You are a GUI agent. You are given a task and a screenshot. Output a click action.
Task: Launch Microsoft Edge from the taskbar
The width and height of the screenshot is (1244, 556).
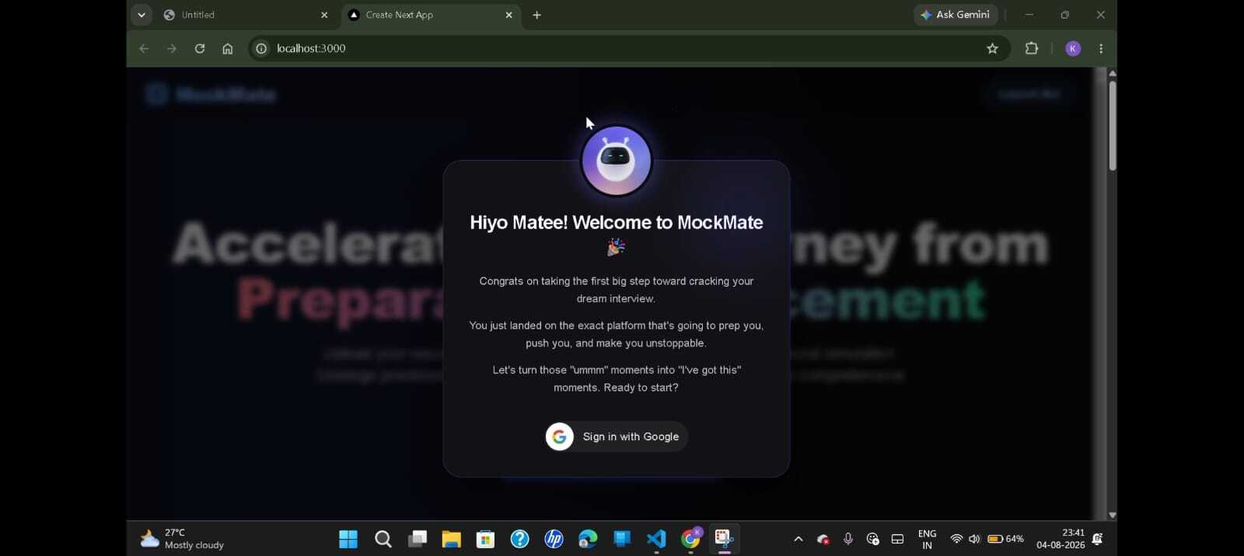pos(588,539)
